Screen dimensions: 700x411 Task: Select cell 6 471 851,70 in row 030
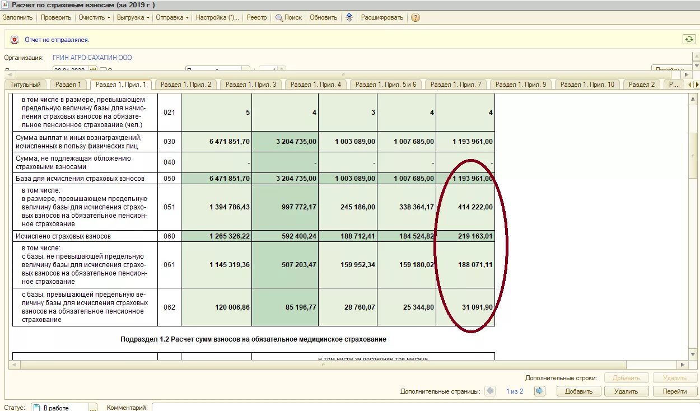point(216,142)
